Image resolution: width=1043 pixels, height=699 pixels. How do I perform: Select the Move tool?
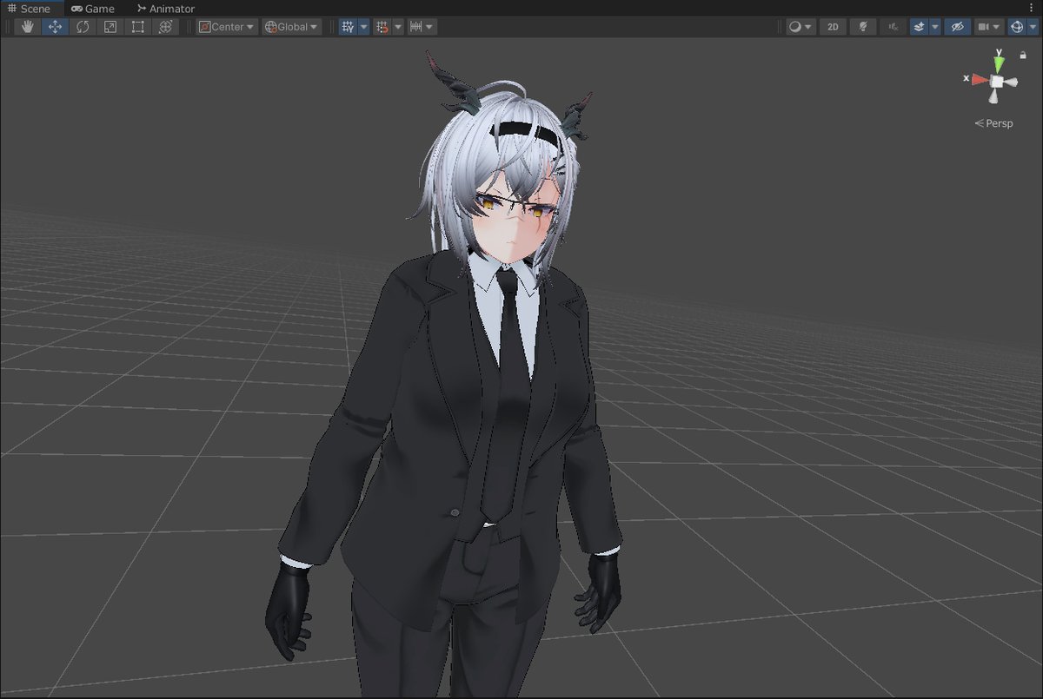(x=55, y=27)
